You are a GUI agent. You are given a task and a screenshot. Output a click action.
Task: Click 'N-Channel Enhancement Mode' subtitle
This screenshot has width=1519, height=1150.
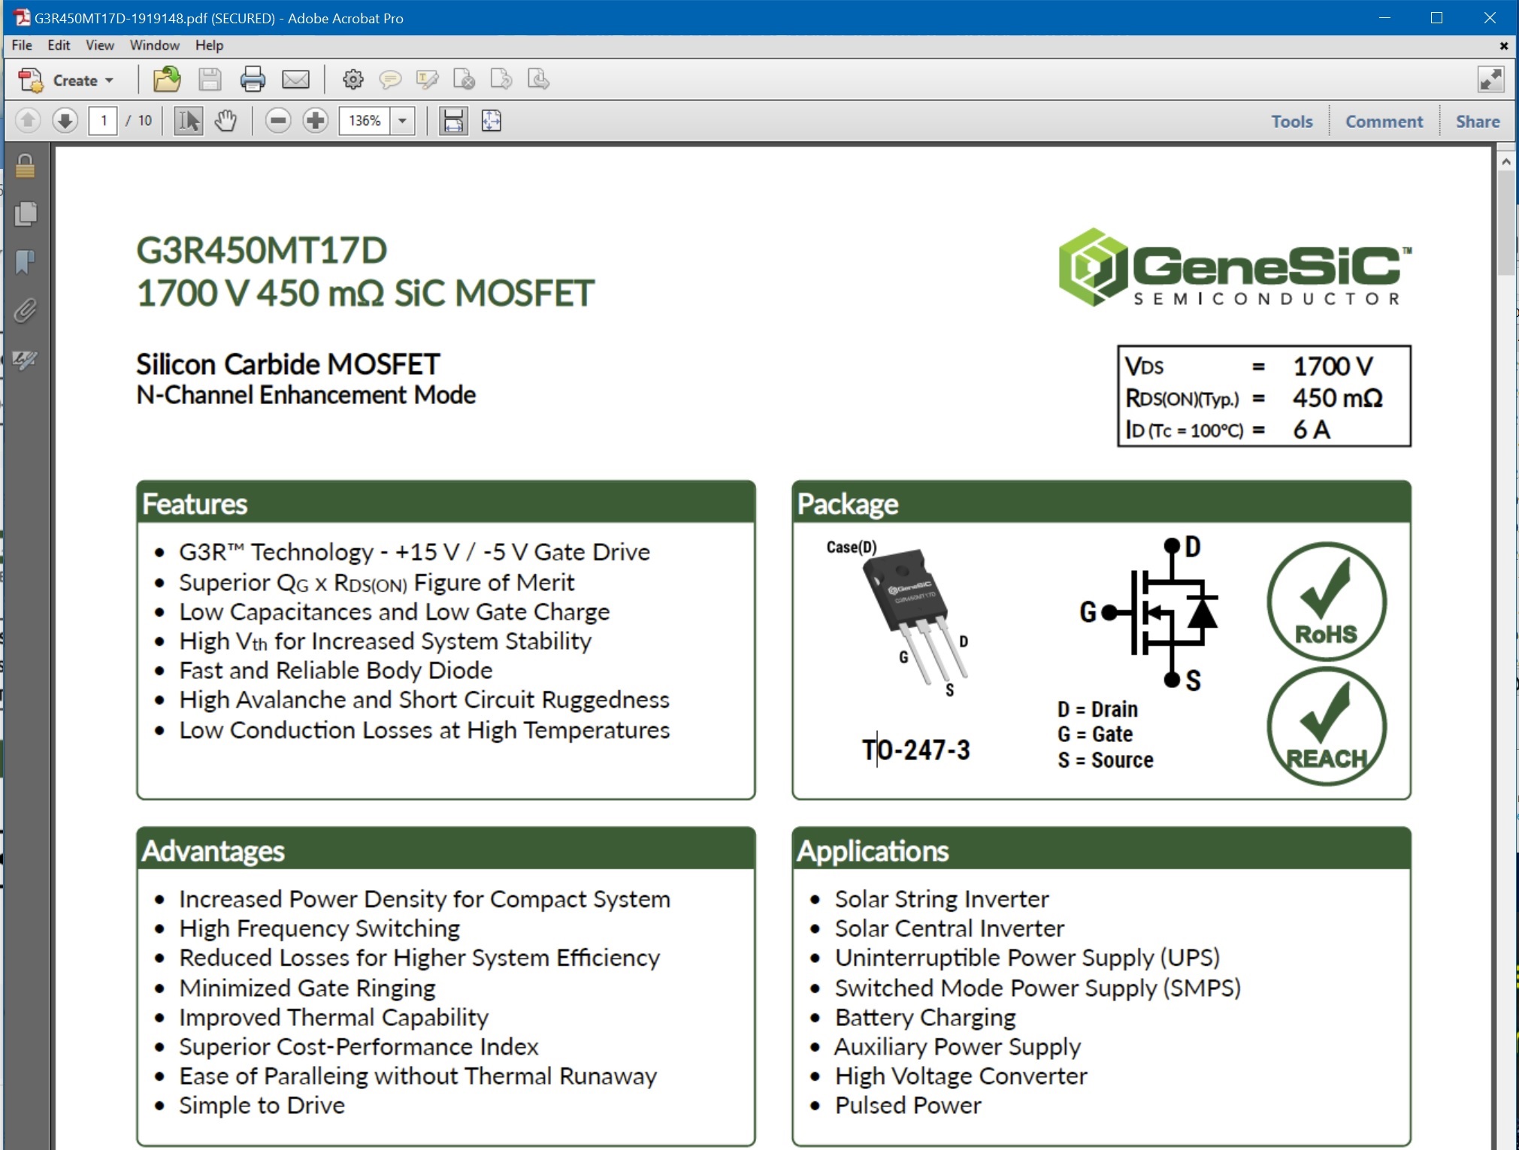306,395
